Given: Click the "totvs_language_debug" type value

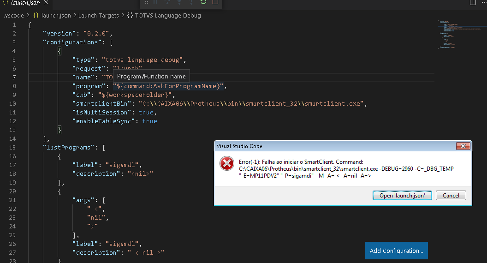Looking at the screenshot, I should [x=142, y=60].
